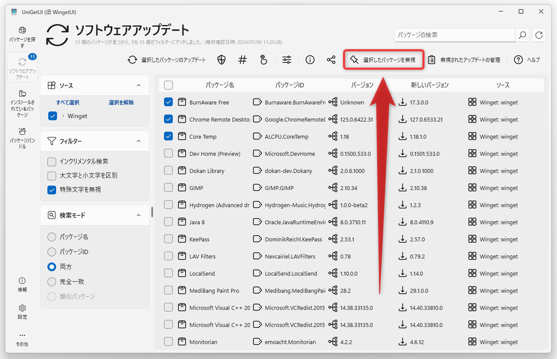557x359 pixels.
Task: Click package icon of Monitorian row
Action: click(182, 341)
